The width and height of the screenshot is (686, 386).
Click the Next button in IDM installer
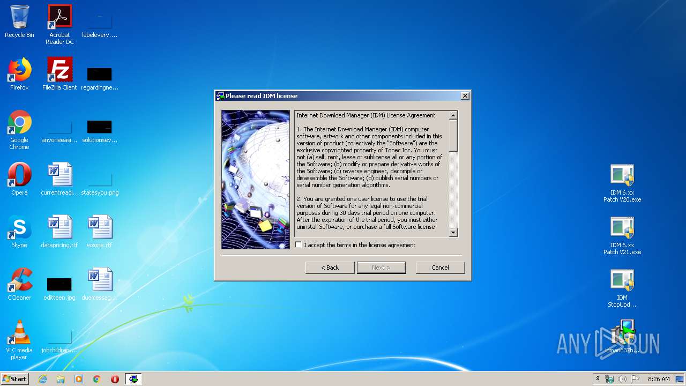pos(381,268)
